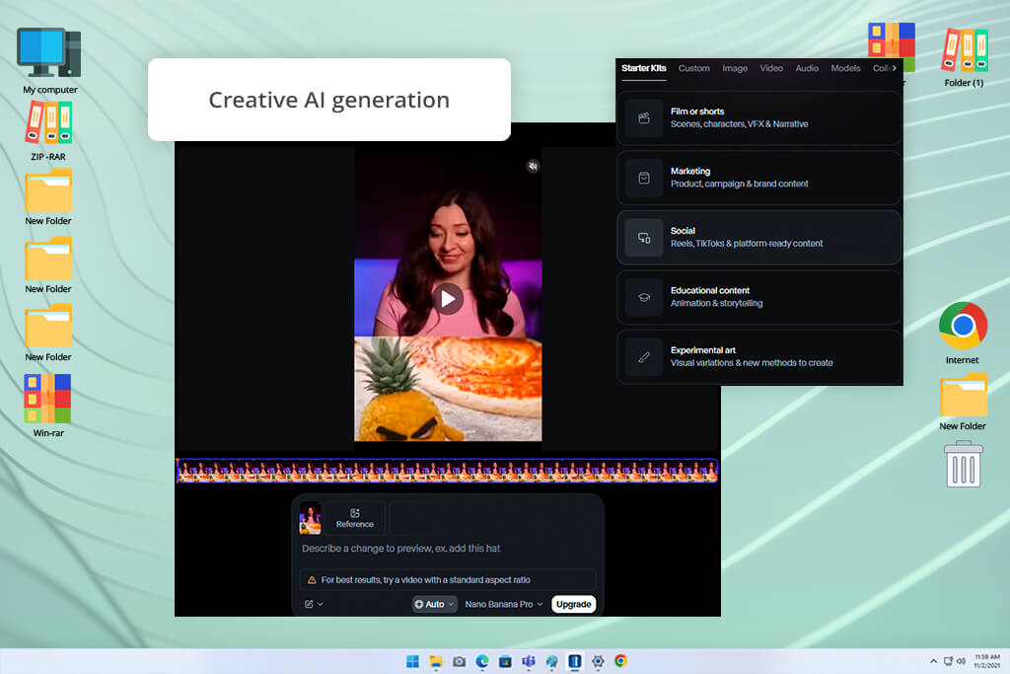This screenshot has width=1010, height=674.
Task: Open the Camera app in the taskbar
Action: pos(459,661)
